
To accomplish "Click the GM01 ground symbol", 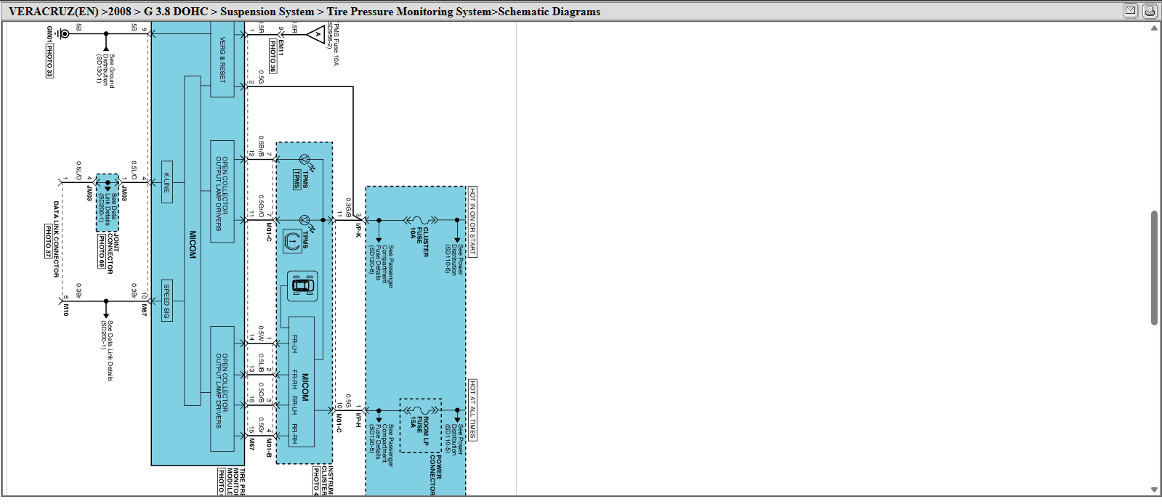I will click(63, 33).
